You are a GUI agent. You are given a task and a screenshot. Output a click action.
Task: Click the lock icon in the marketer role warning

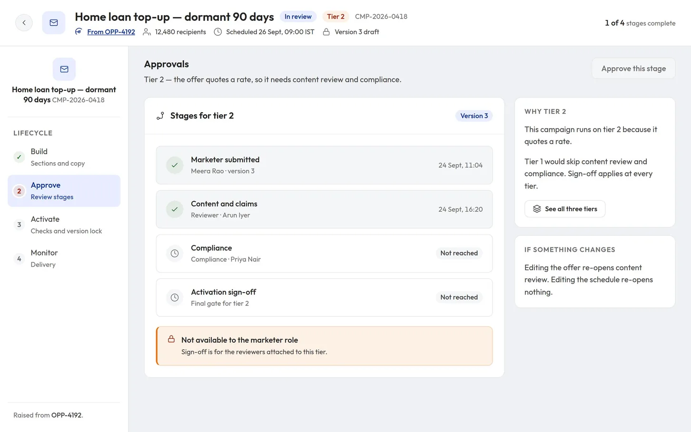(171, 339)
